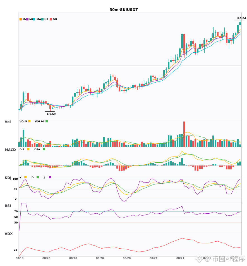Click the L:0.69 low price label
Screen dimensions: 247x266
[51, 114]
